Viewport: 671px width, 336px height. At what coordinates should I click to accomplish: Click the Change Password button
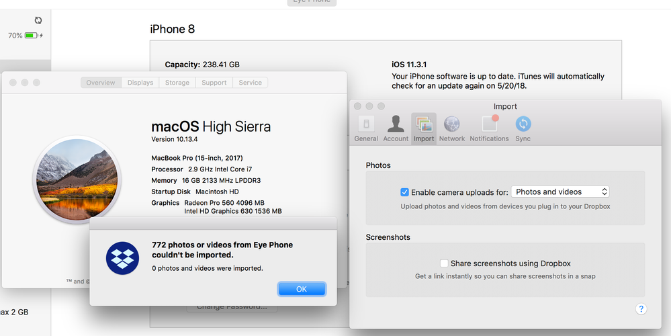pyautogui.click(x=231, y=307)
